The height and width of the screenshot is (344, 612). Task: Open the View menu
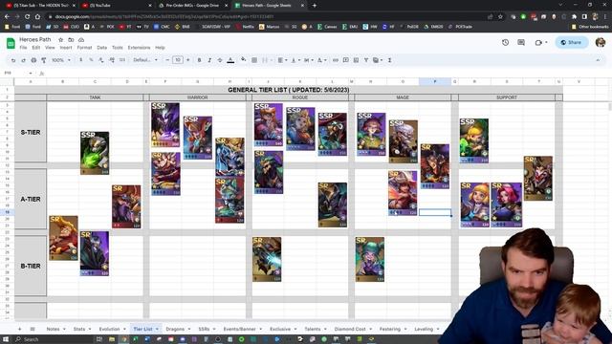click(x=50, y=48)
